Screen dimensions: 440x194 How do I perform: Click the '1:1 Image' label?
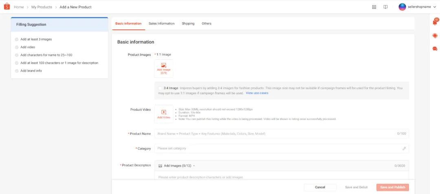tap(164, 54)
